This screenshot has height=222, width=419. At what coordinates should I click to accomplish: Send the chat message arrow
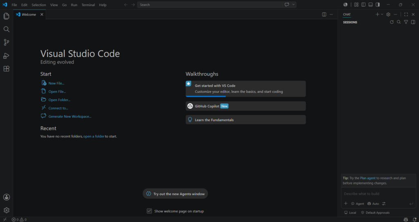411,204
